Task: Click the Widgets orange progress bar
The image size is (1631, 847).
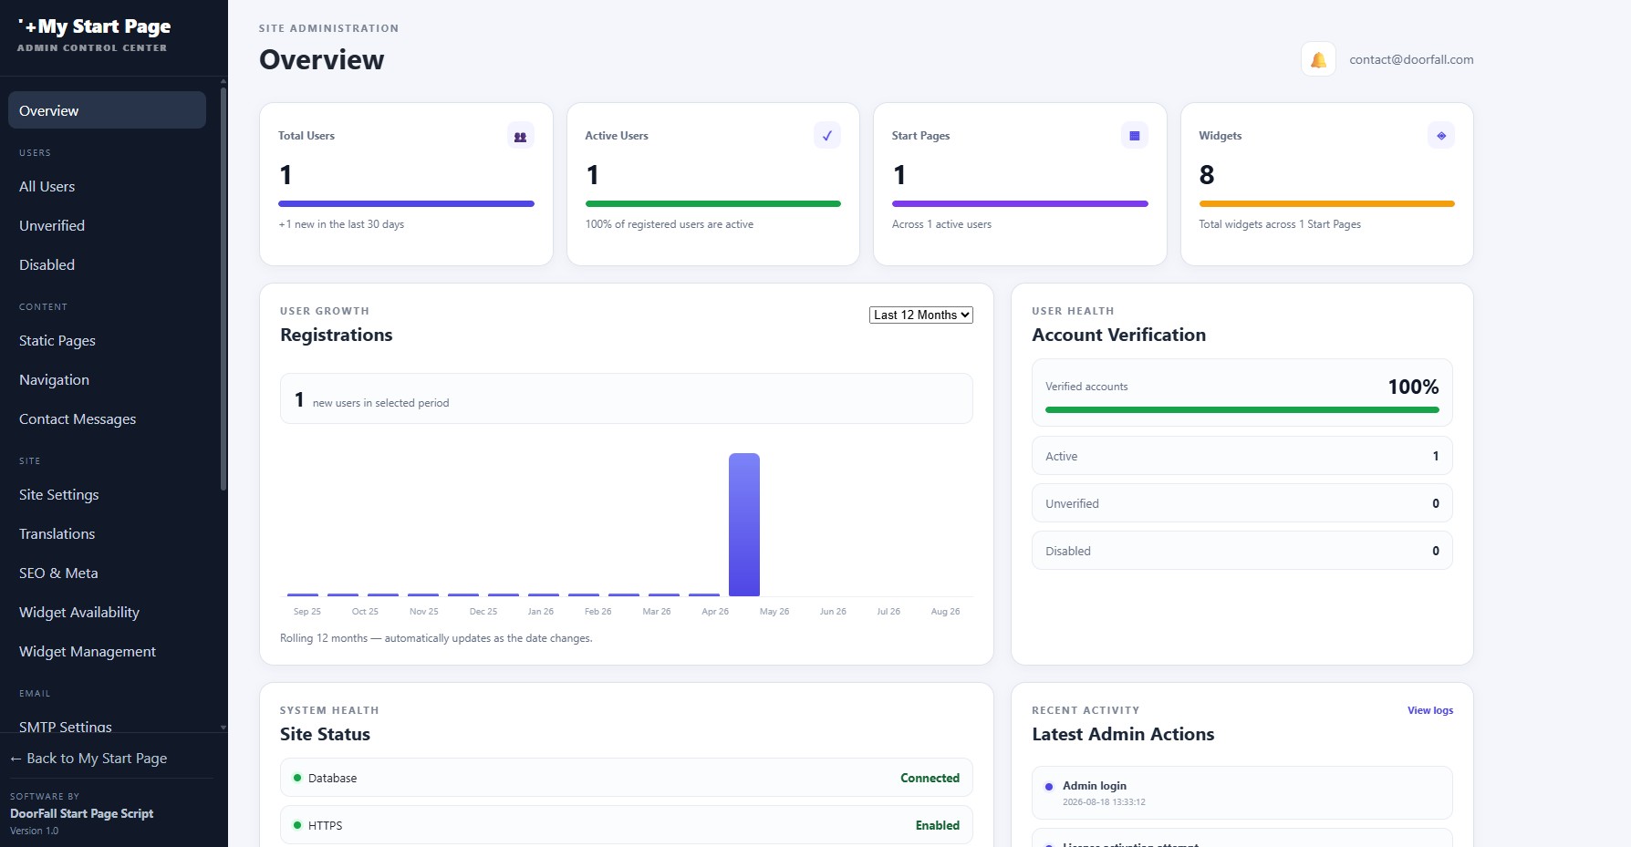Action: [x=1326, y=203]
